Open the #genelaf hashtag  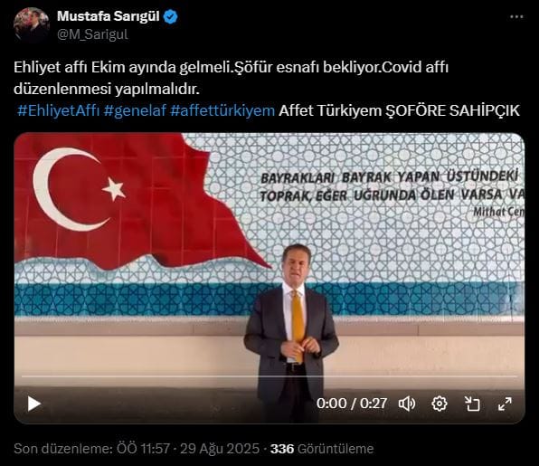pyautogui.click(x=135, y=110)
